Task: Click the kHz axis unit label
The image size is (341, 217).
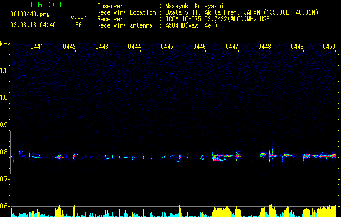Action: click(x=5, y=44)
